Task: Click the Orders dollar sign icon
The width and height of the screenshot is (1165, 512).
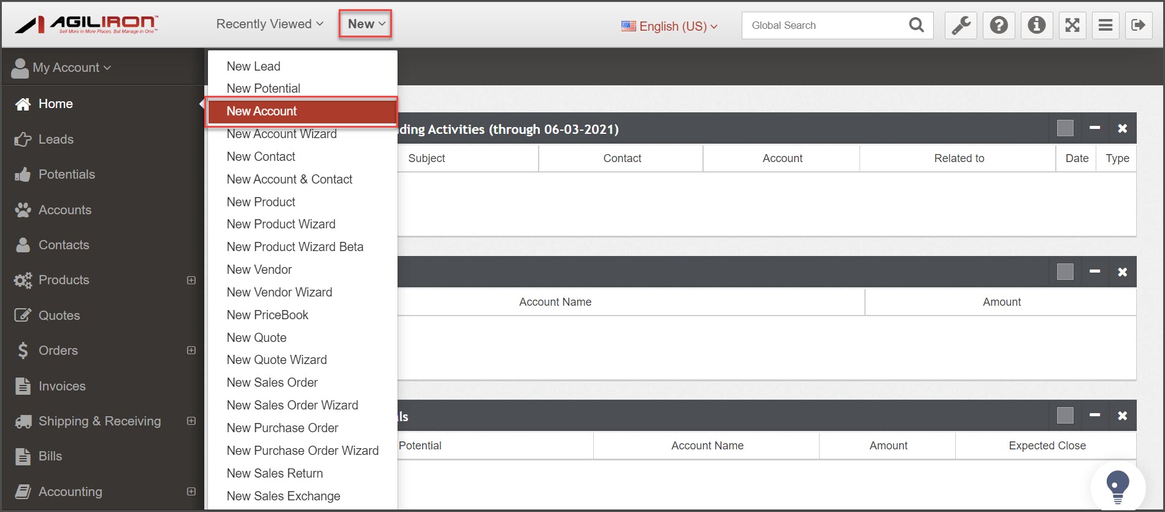Action: coord(23,351)
